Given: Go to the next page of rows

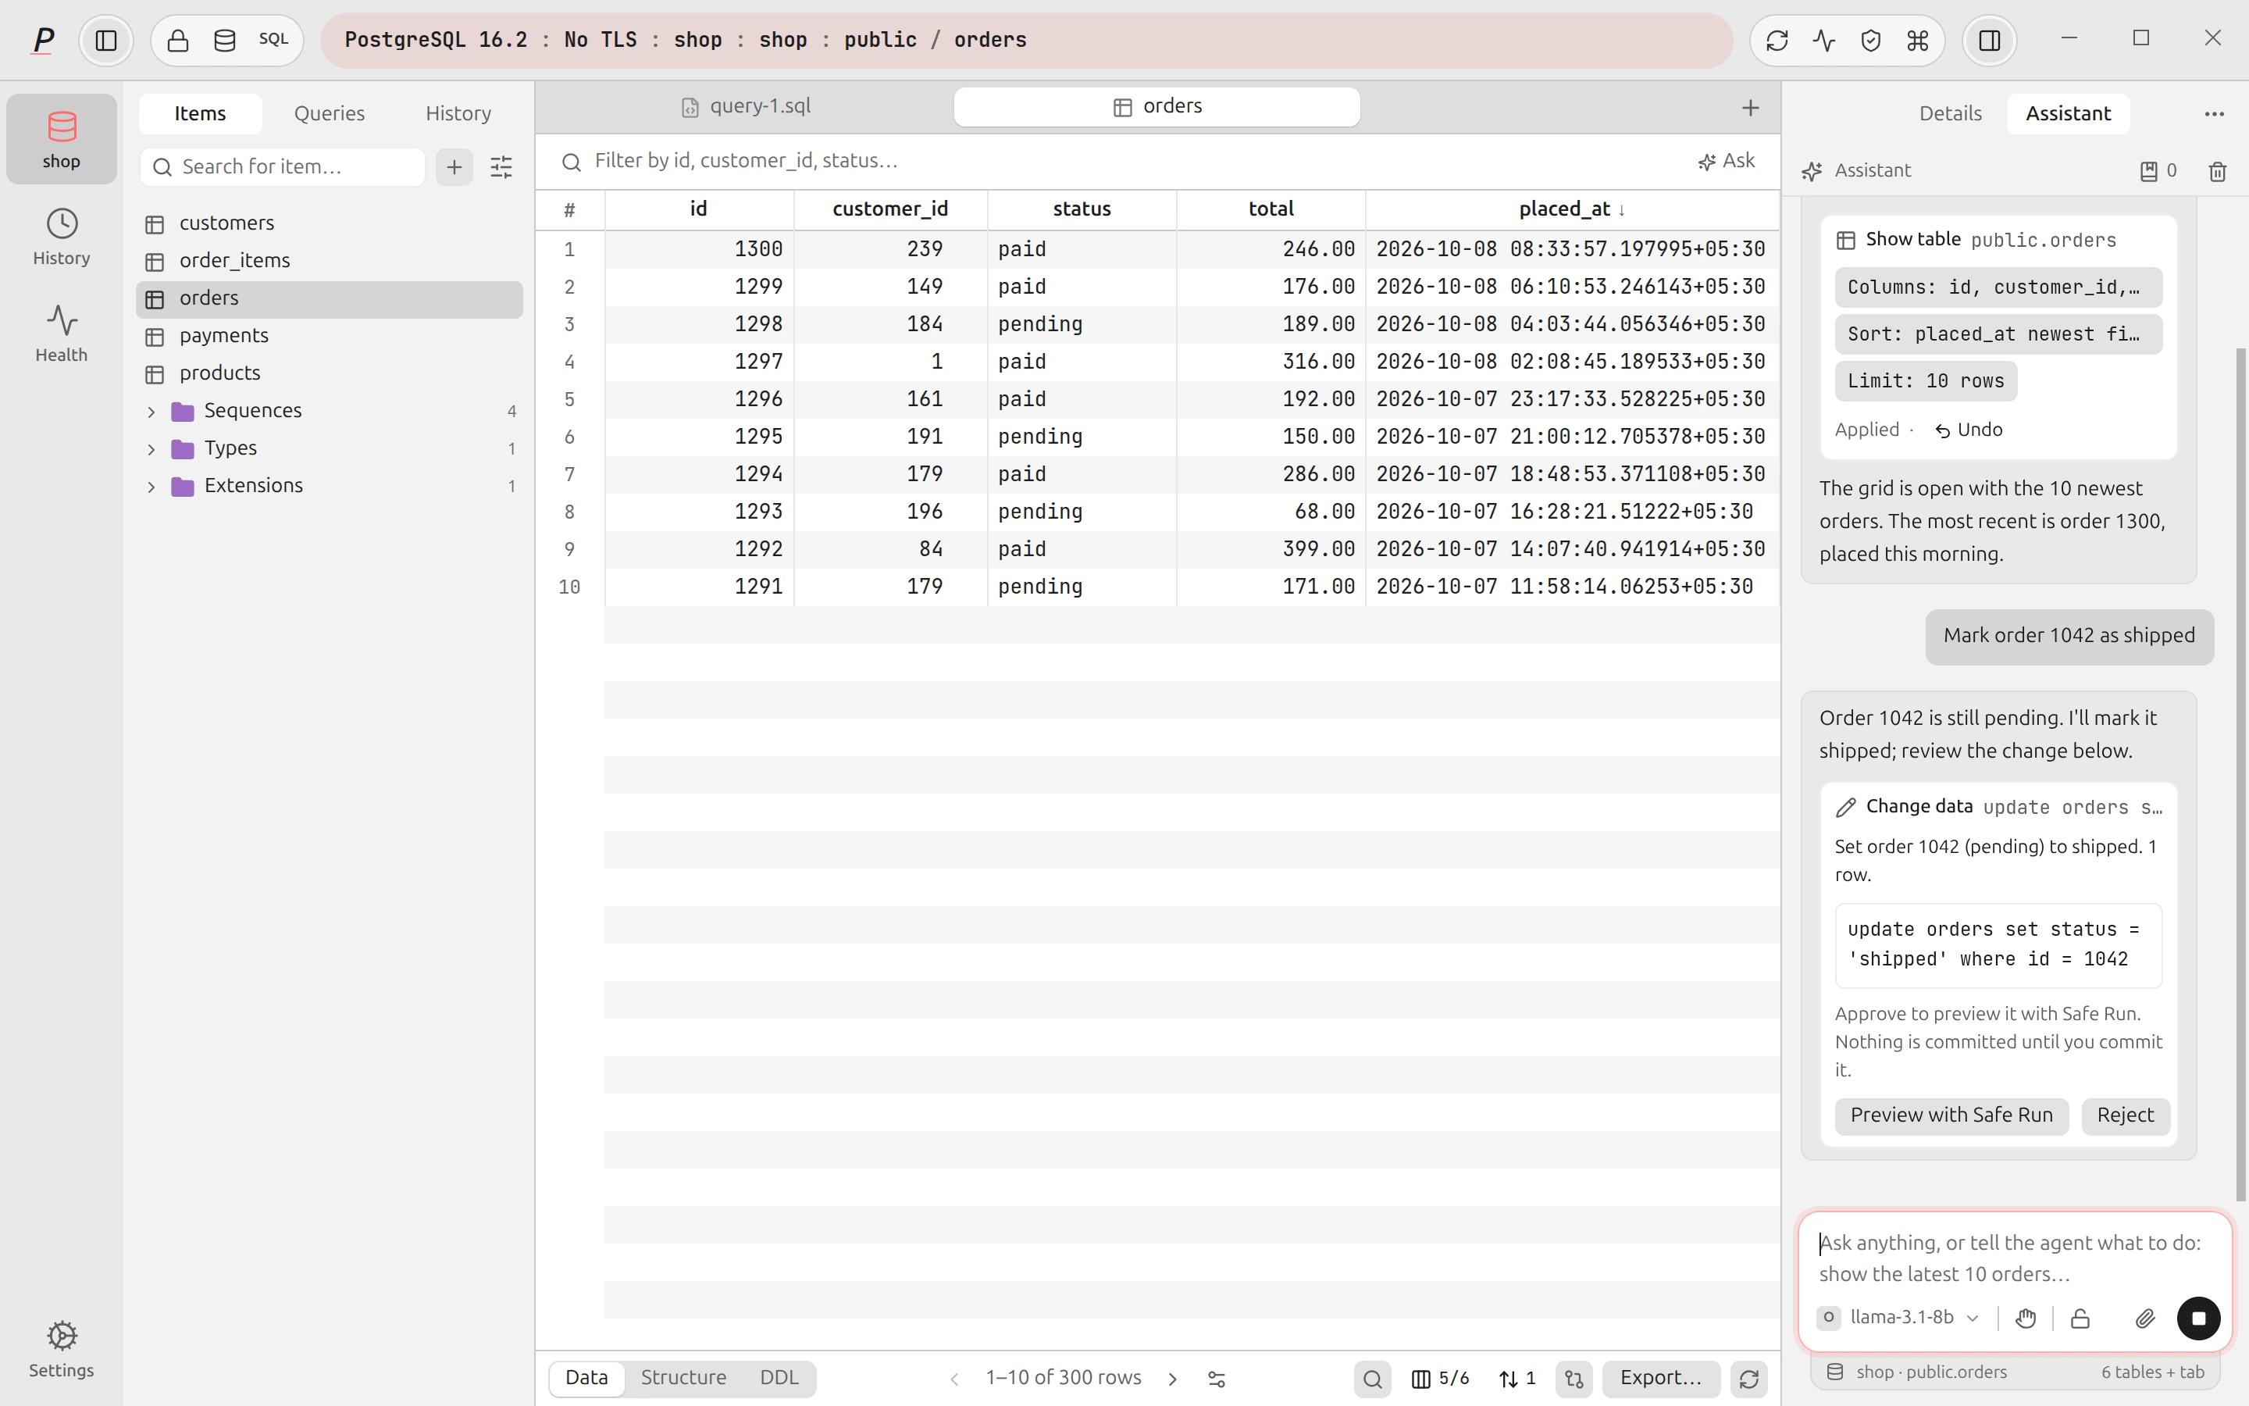Looking at the screenshot, I should coord(1173,1378).
